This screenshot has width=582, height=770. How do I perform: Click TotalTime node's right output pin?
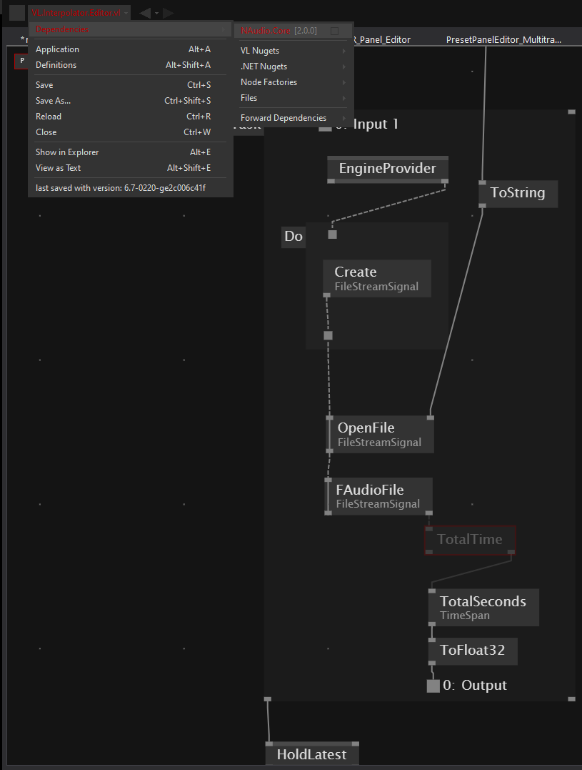[x=511, y=553]
